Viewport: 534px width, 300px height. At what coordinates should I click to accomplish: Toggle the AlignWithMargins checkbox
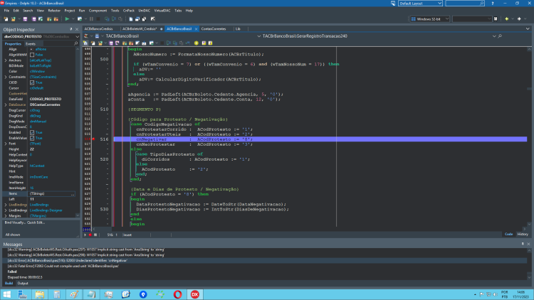point(32,55)
